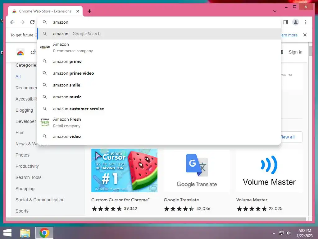Click the 39,342 rating count
This screenshot has height=239, width=318.
click(x=130, y=209)
